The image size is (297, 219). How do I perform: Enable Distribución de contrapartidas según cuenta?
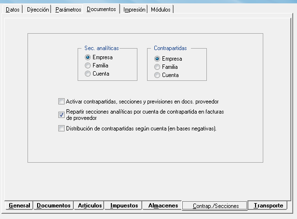(61, 129)
